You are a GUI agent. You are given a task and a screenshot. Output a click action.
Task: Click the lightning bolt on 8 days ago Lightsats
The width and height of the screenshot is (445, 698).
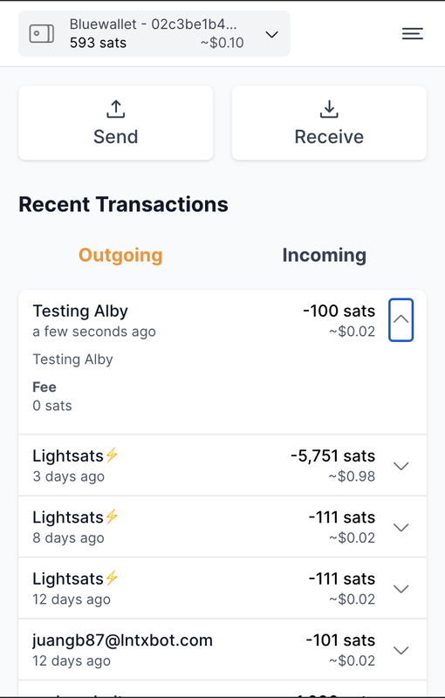(112, 517)
